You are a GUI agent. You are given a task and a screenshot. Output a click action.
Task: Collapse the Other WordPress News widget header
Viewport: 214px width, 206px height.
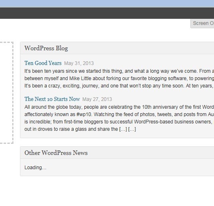[x=117, y=153]
